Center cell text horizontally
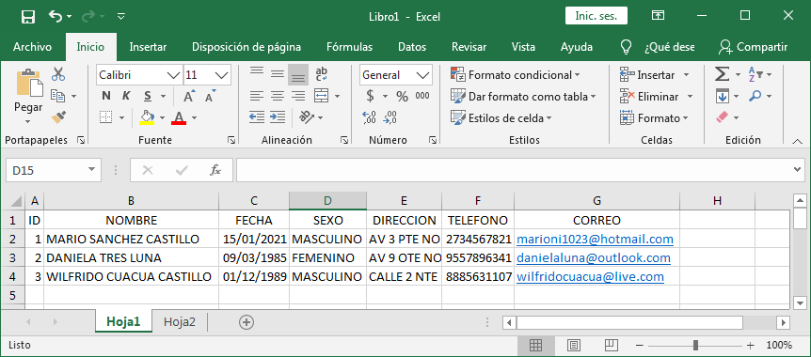811x357 pixels. tap(278, 96)
